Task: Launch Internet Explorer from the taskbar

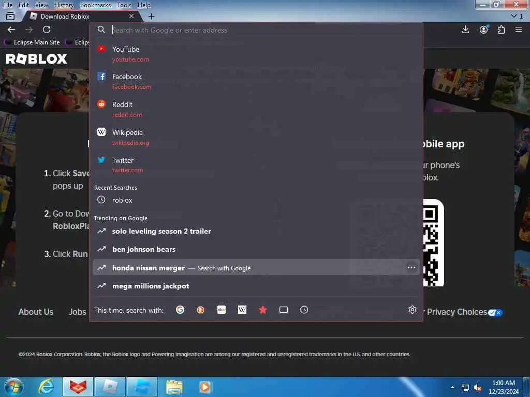Action: [x=46, y=387]
